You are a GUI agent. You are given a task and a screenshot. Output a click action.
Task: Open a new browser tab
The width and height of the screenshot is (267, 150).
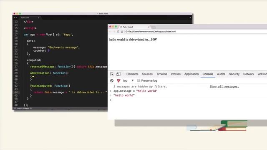(x=154, y=27)
